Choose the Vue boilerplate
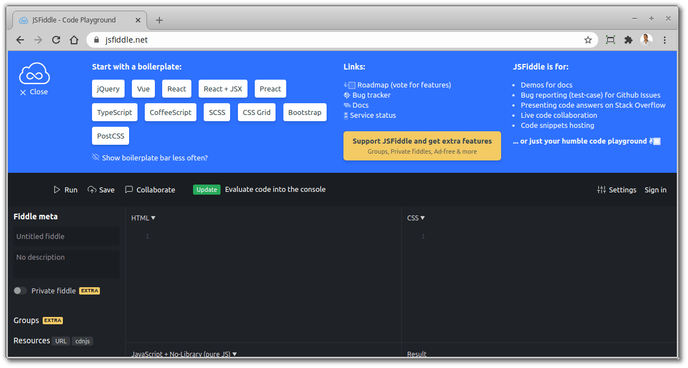The image size is (688, 368). tap(144, 89)
